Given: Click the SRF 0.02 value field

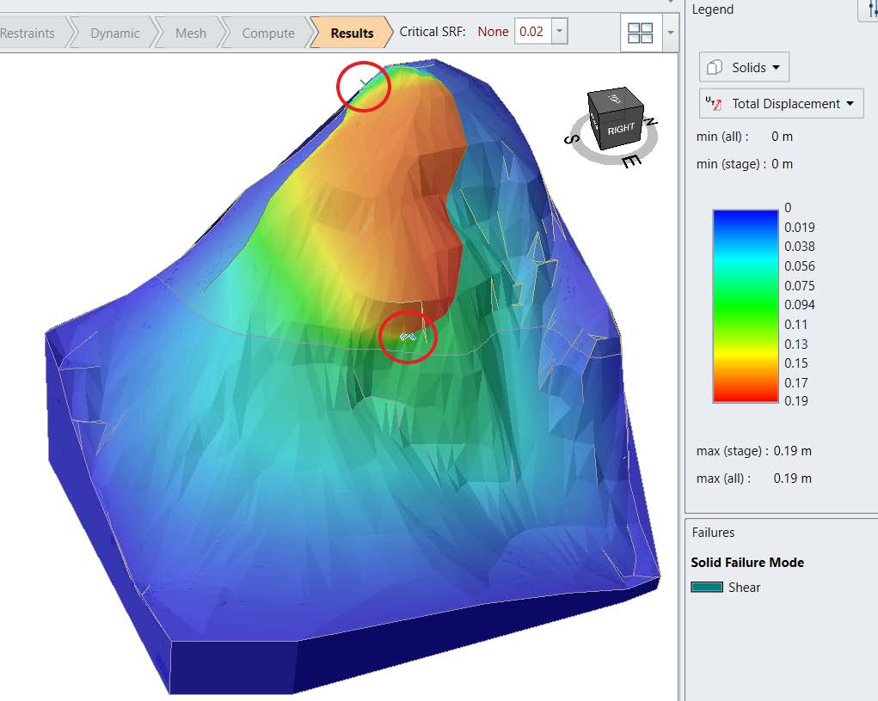Looking at the screenshot, I should pyautogui.click(x=531, y=32).
